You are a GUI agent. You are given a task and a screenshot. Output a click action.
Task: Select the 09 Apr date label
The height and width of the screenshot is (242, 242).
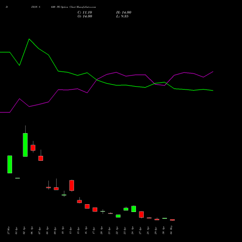tap(55, 230)
